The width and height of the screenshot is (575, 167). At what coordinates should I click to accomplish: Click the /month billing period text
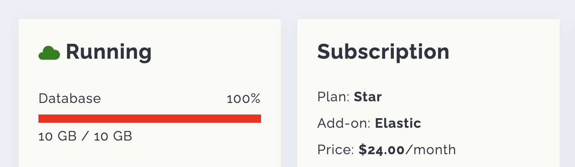point(431,150)
